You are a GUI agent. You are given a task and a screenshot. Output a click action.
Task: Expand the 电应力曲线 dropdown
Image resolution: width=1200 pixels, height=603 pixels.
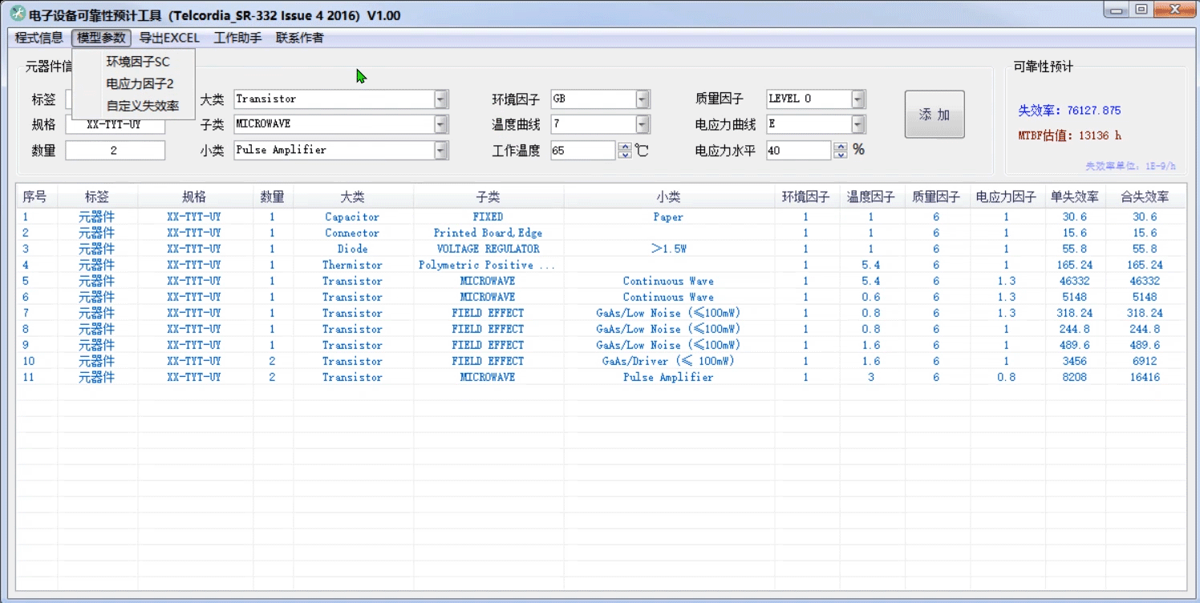coord(857,124)
